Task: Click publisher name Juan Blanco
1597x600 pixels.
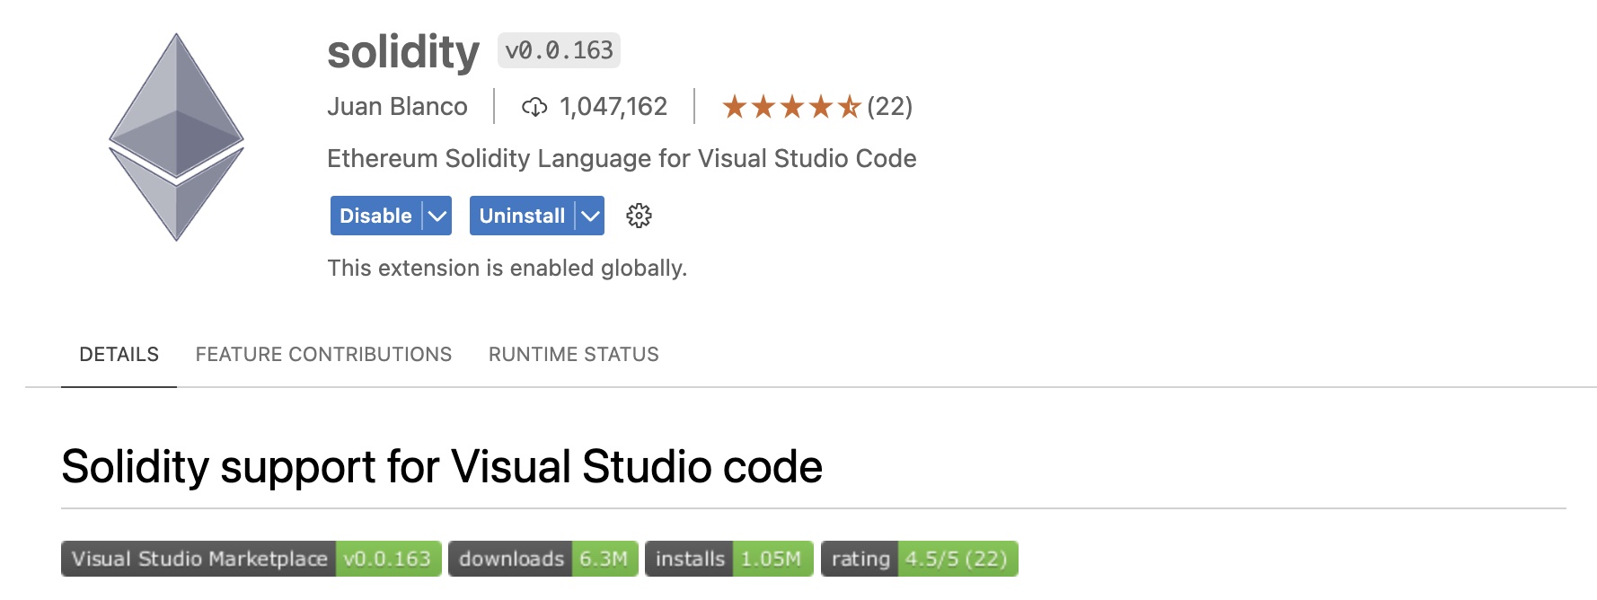Action: (397, 107)
